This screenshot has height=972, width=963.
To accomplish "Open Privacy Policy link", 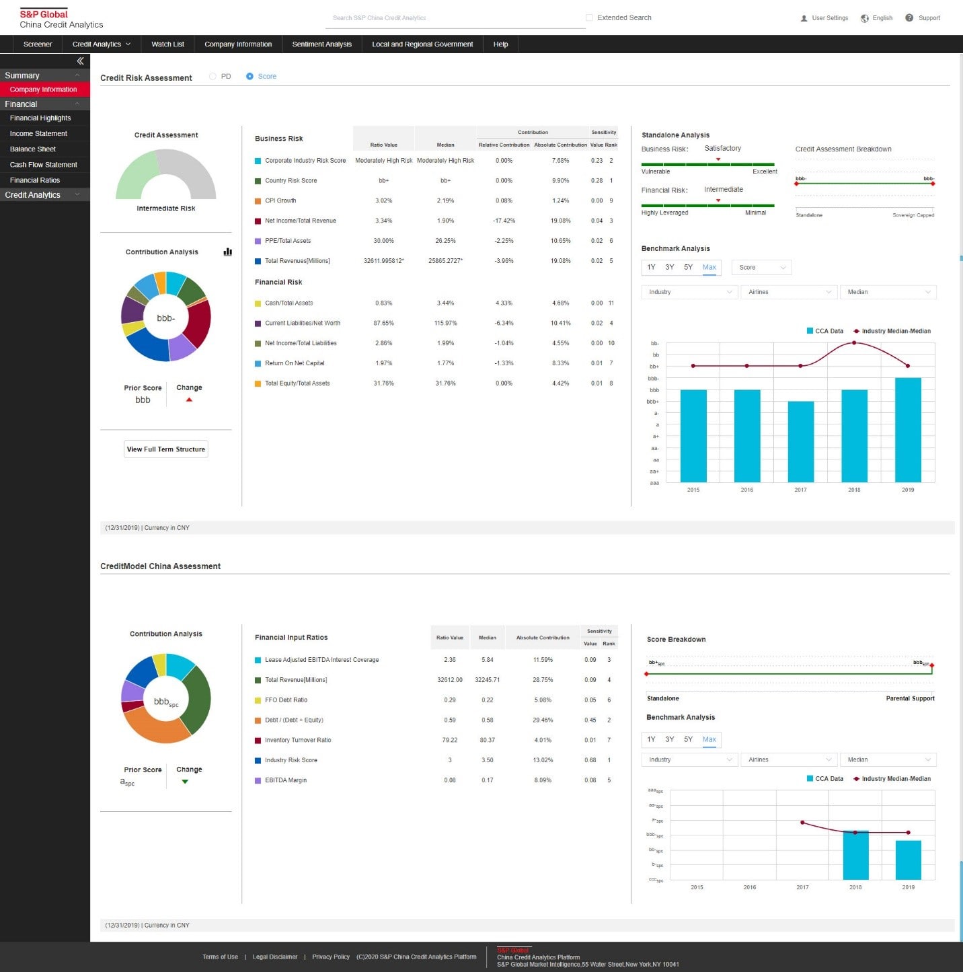I will (330, 957).
